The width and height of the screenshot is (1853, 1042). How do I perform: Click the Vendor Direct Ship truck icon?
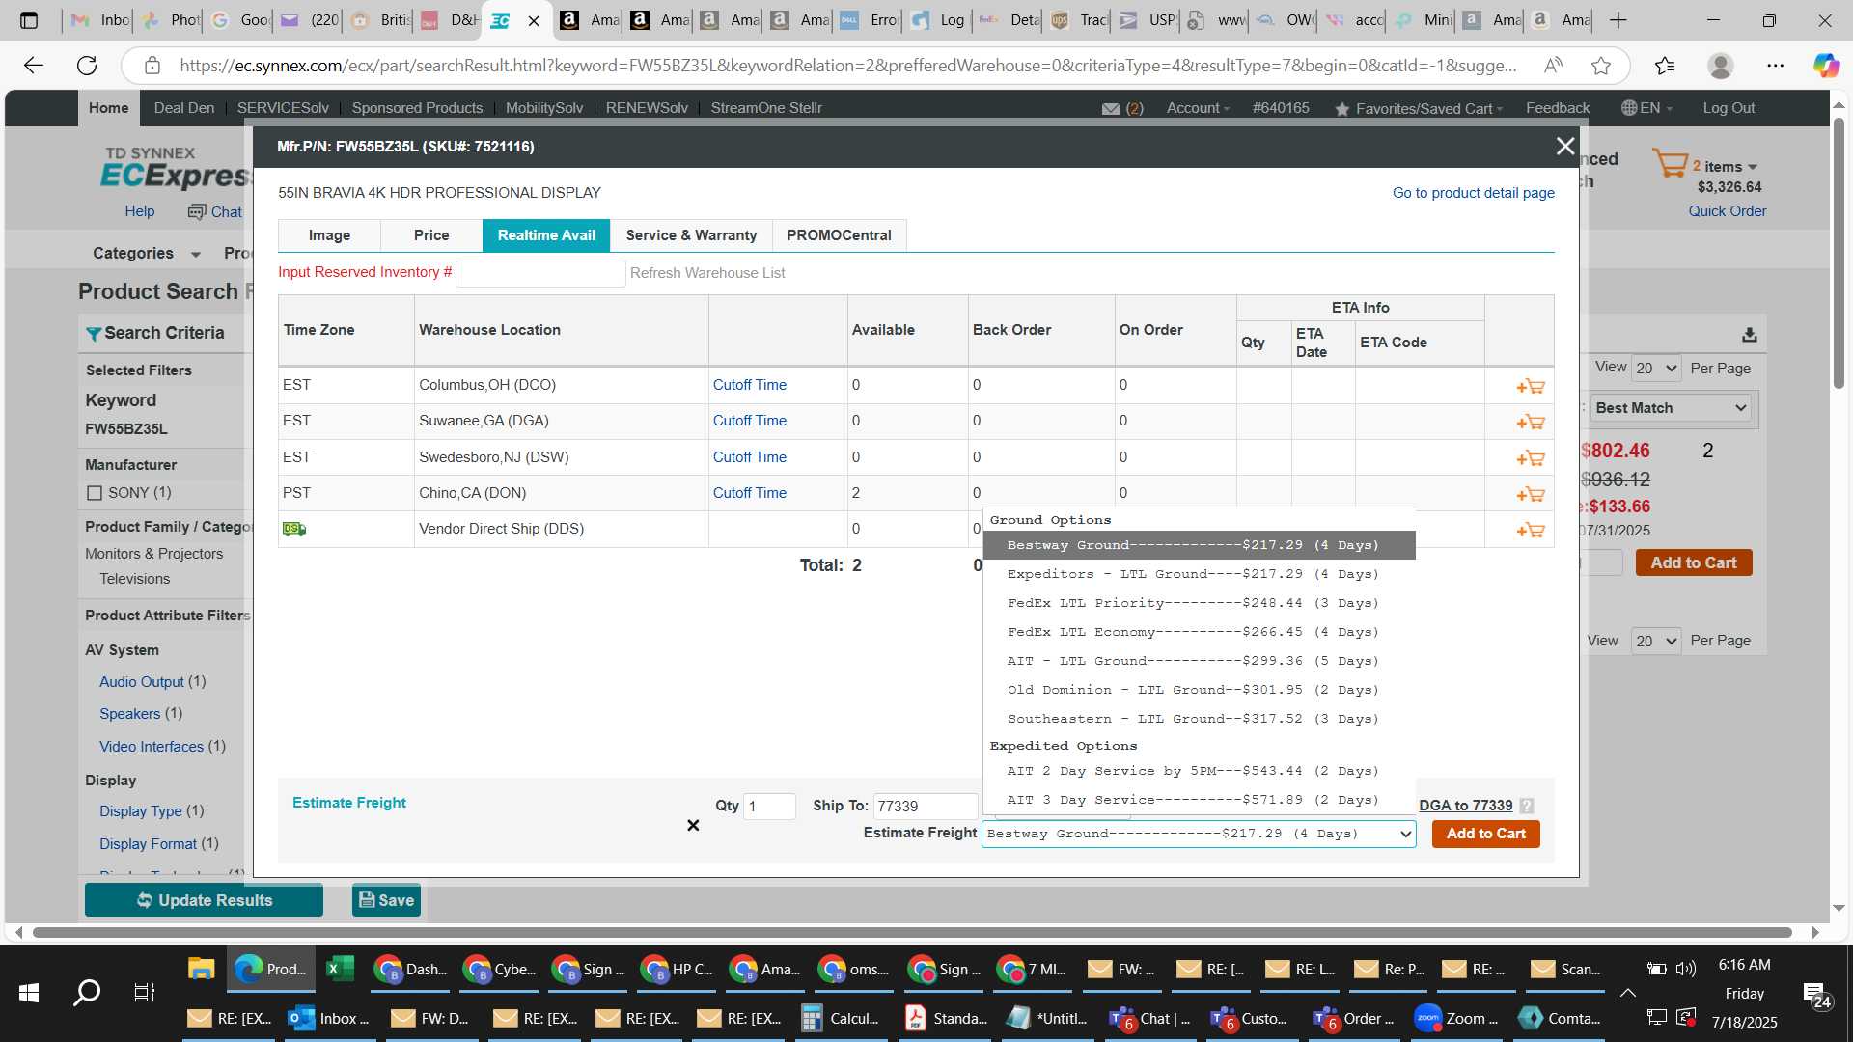[x=294, y=529]
